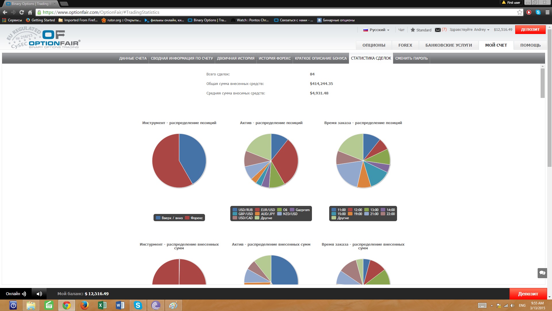Open the Здравствуйте Andrey account dropdown

coord(469,30)
